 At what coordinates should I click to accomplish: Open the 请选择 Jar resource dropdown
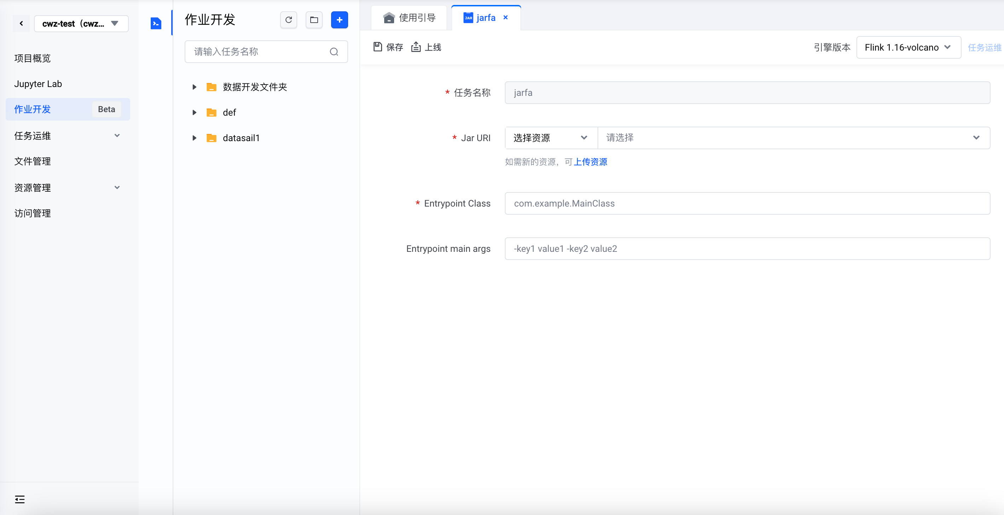tap(794, 138)
